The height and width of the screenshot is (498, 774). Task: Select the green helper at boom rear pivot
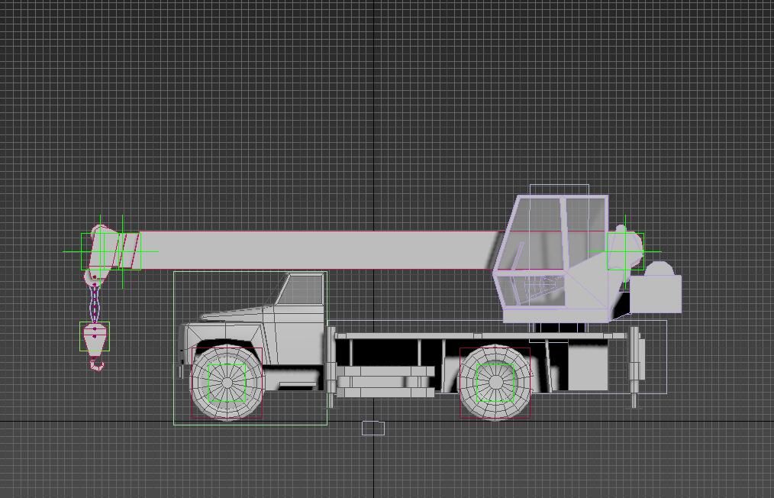[x=625, y=251]
